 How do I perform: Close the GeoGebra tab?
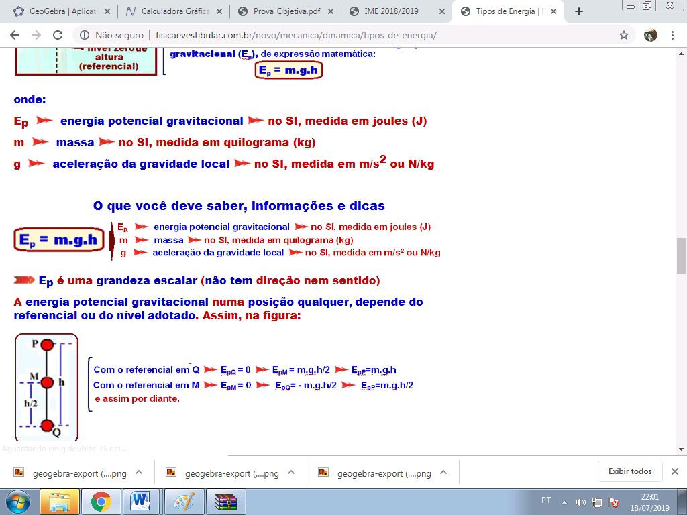(107, 11)
